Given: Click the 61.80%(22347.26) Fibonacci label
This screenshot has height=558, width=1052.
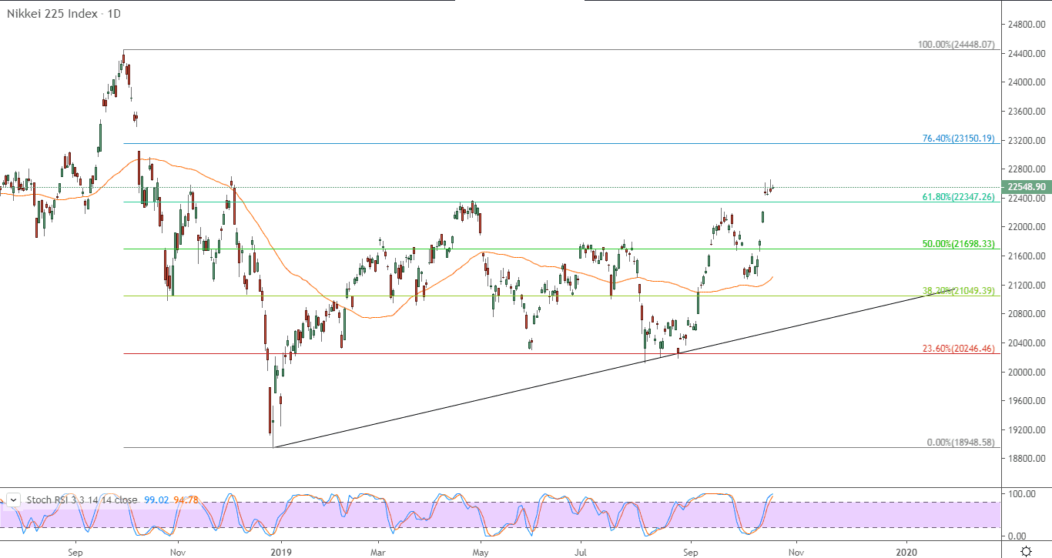Looking at the screenshot, I should pos(959,197).
